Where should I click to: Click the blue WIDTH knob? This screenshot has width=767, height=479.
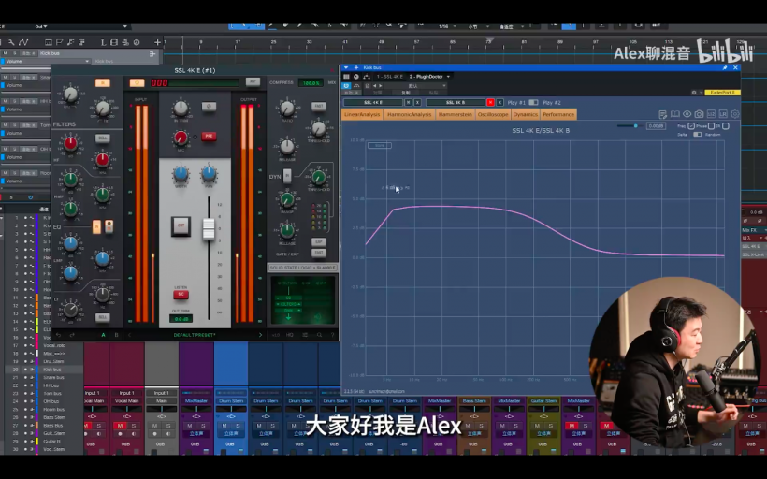click(181, 174)
